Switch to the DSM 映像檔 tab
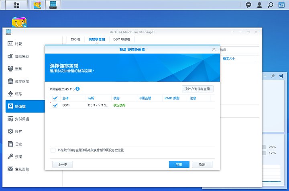This screenshot has height=191, width=289. coord(122,39)
